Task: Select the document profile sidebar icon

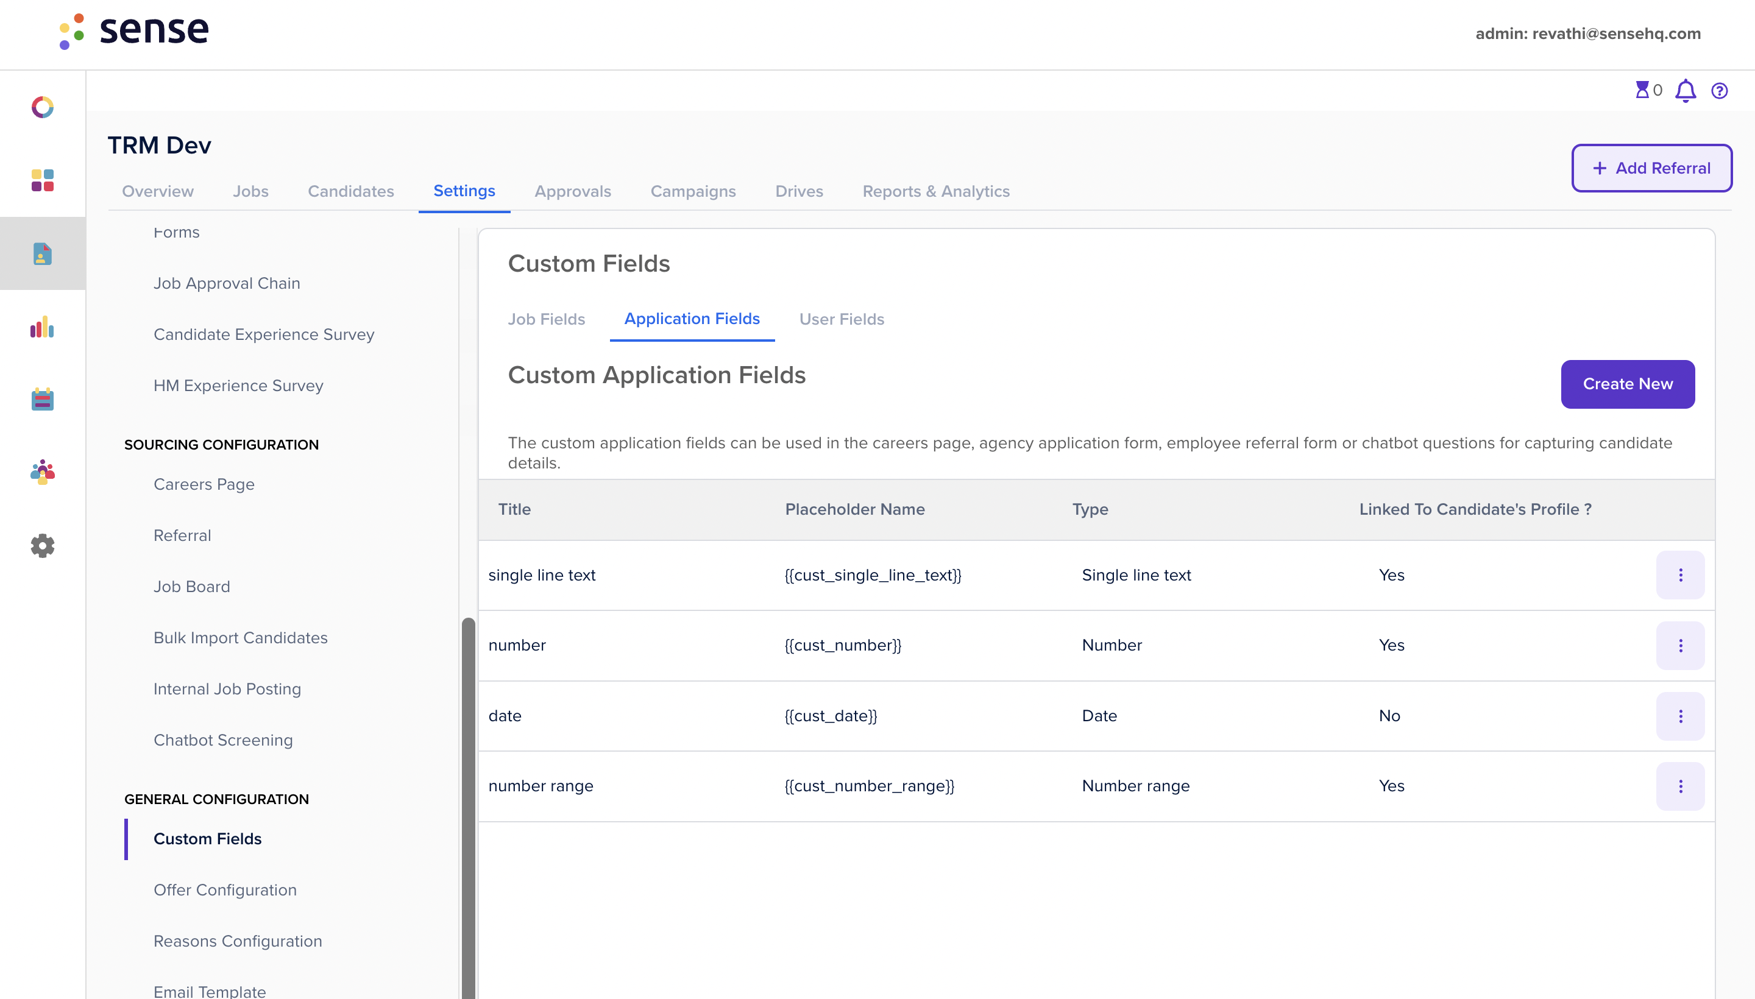Action: pos(43,254)
